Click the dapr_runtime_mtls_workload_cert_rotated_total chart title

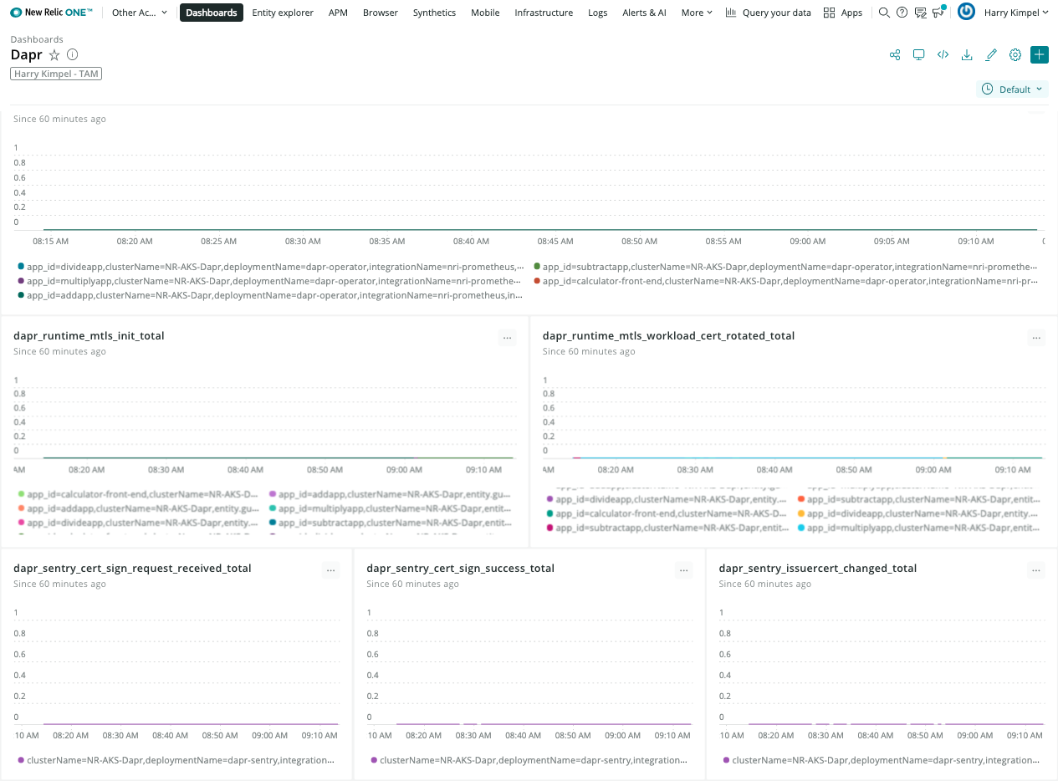(x=668, y=336)
